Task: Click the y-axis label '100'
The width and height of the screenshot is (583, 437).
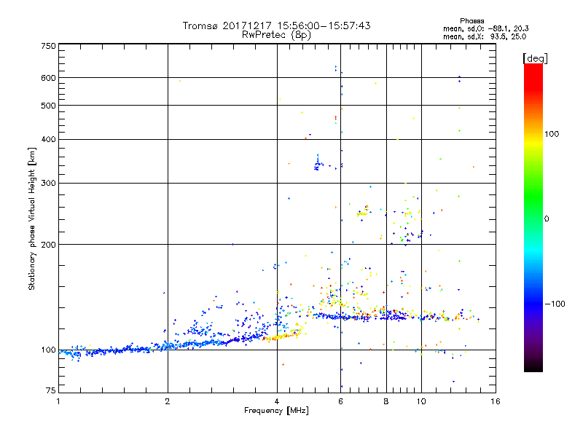Action: (48, 350)
